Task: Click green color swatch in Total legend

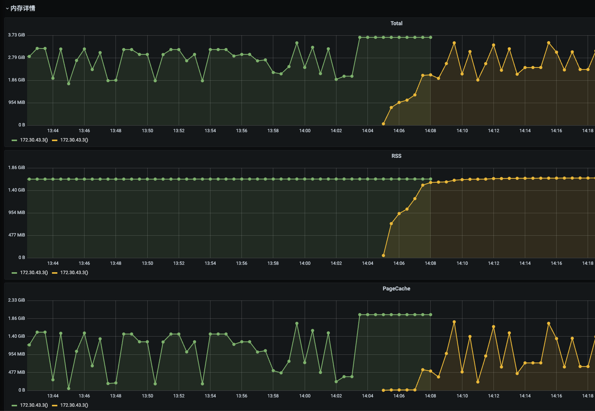Action: click(14, 140)
